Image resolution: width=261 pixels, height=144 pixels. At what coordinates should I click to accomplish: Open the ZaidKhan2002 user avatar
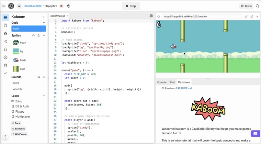19,6
